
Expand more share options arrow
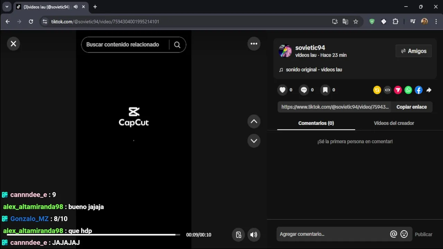point(429,90)
